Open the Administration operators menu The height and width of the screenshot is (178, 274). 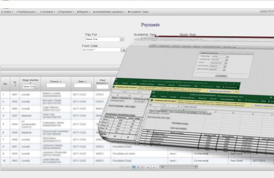[109, 12]
